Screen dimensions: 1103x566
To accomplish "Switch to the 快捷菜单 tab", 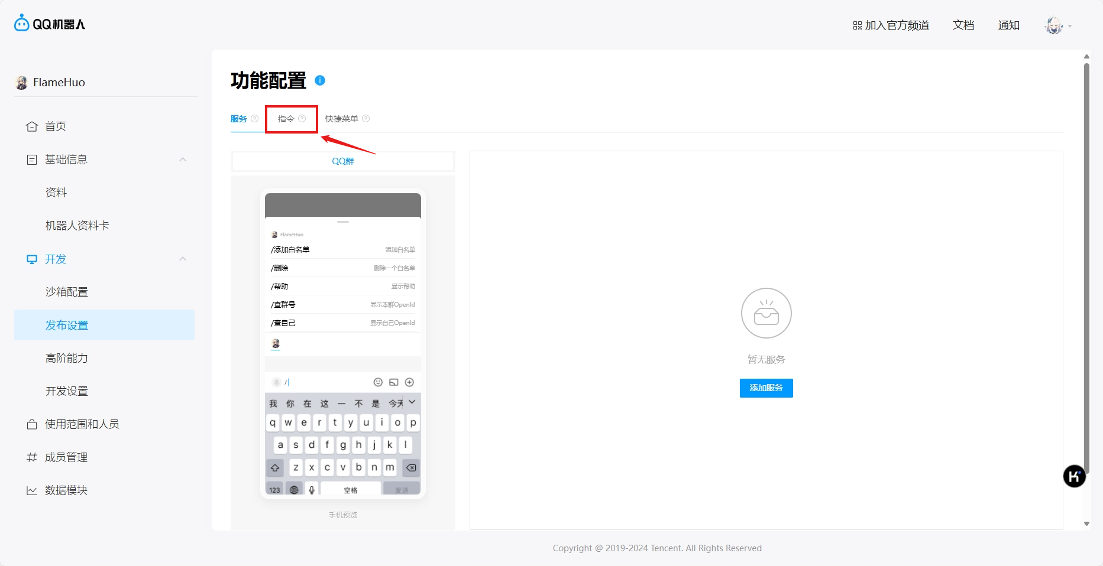I will 342,119.
